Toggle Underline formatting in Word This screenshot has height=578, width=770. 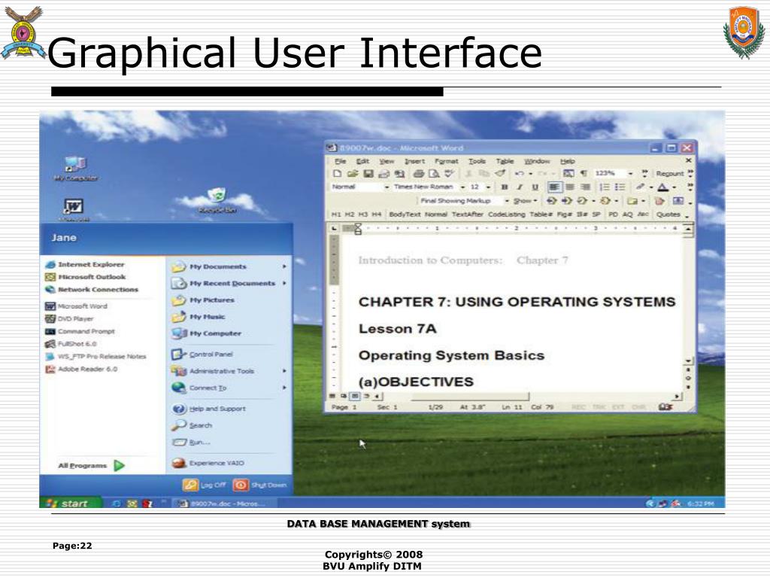pyautogui.click(x=535, y=187)
